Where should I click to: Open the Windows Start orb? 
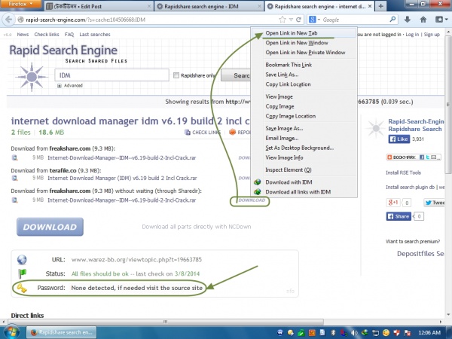pos(11,332)
